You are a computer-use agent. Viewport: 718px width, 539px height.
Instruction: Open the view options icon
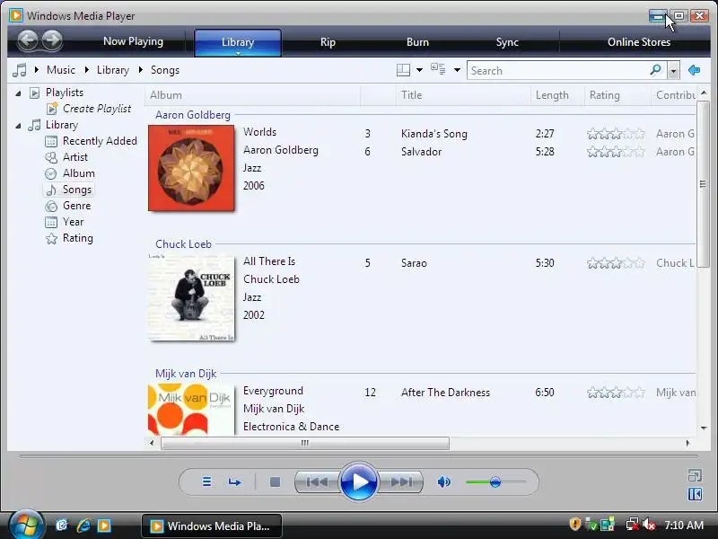pos(438,70)
